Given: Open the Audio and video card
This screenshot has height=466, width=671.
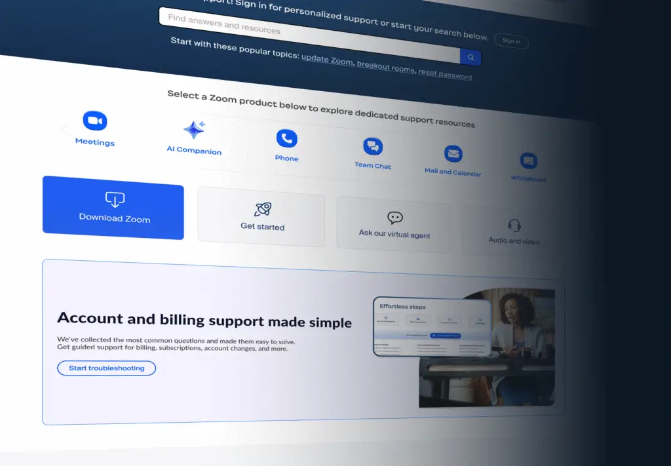Looking at the screenshot, I should pos(512,231).
